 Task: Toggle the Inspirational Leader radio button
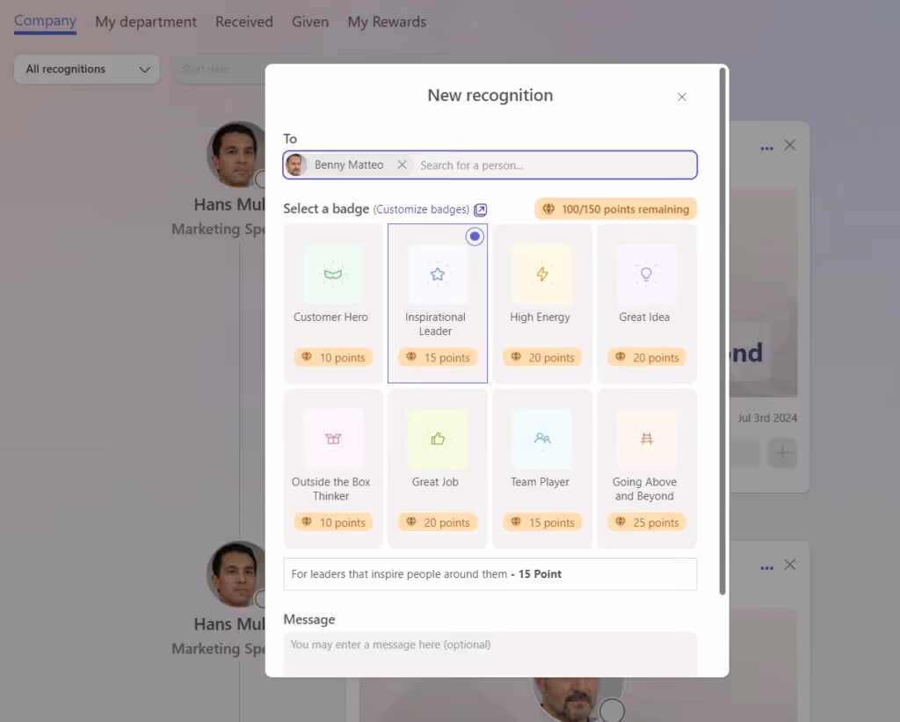[475, 236]
